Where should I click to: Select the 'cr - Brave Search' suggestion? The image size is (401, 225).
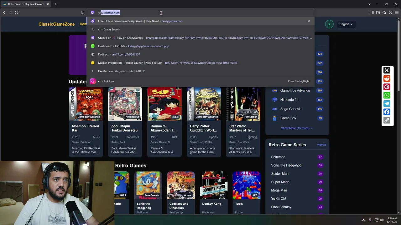[x=200, y=29]
